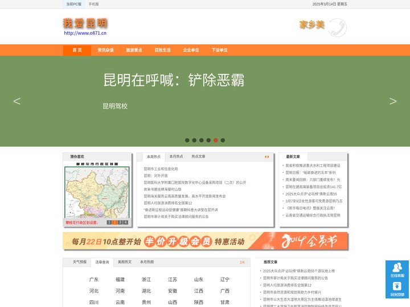Viewport: 410px width, 307px height.
Task: Click the telephone icon beside 家乡美
Action: click(x=338, y=27)
